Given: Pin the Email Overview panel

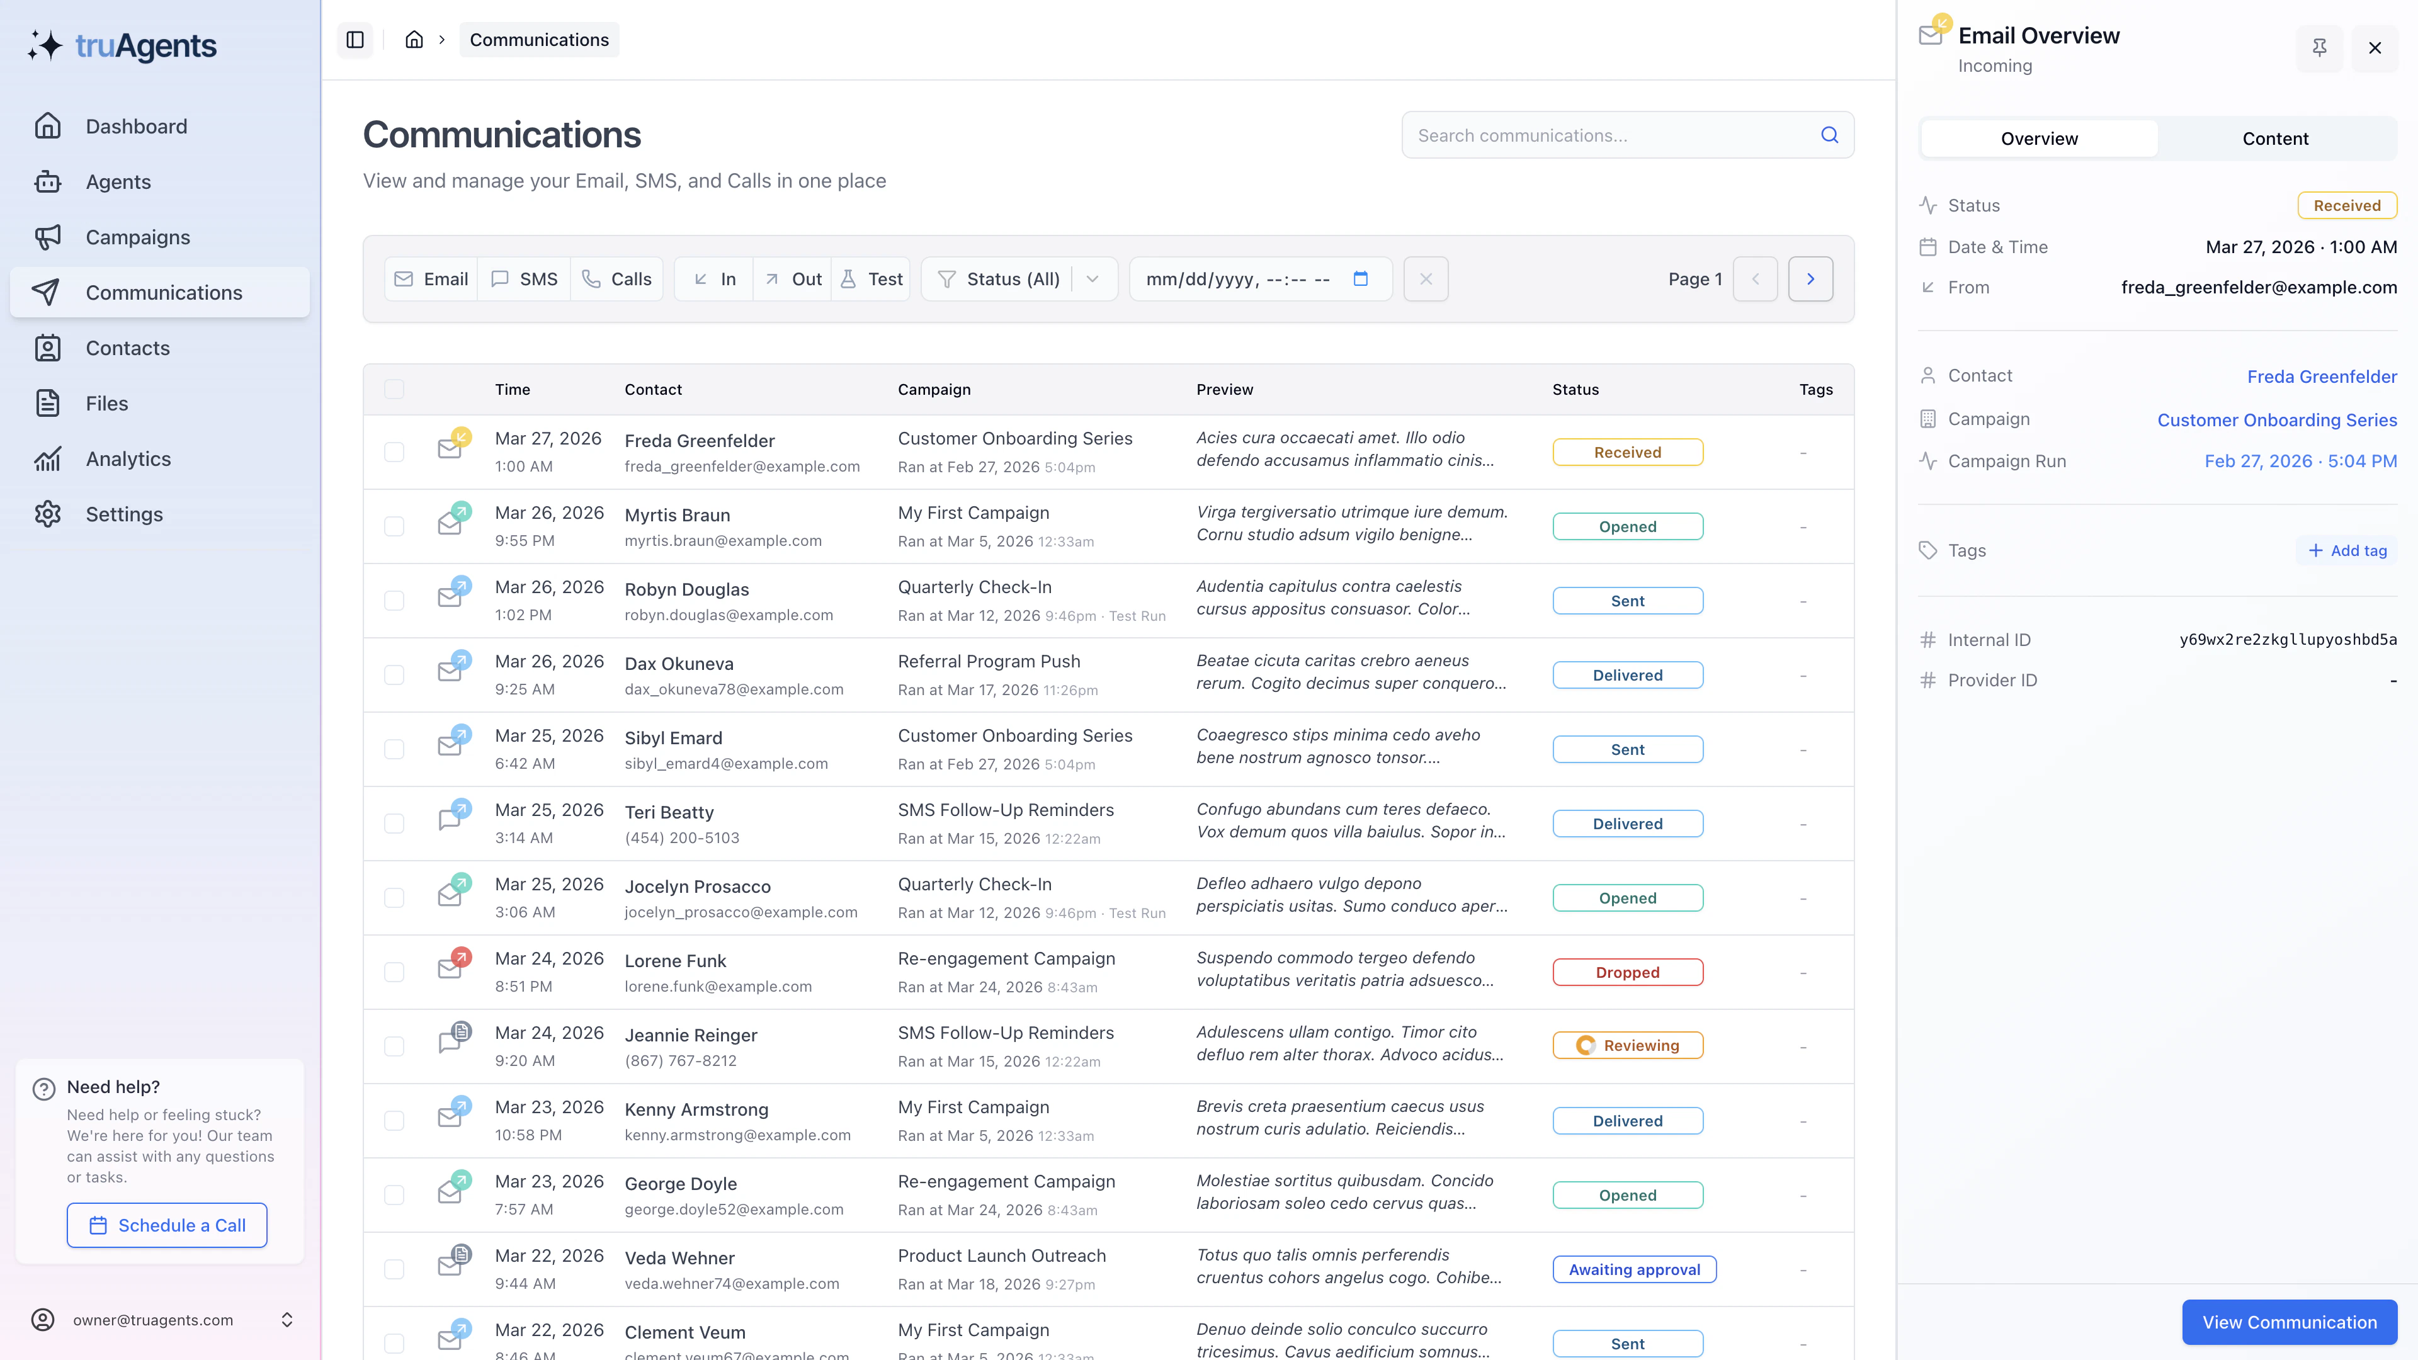Looking at the screenshot, I should point(2319,47).
